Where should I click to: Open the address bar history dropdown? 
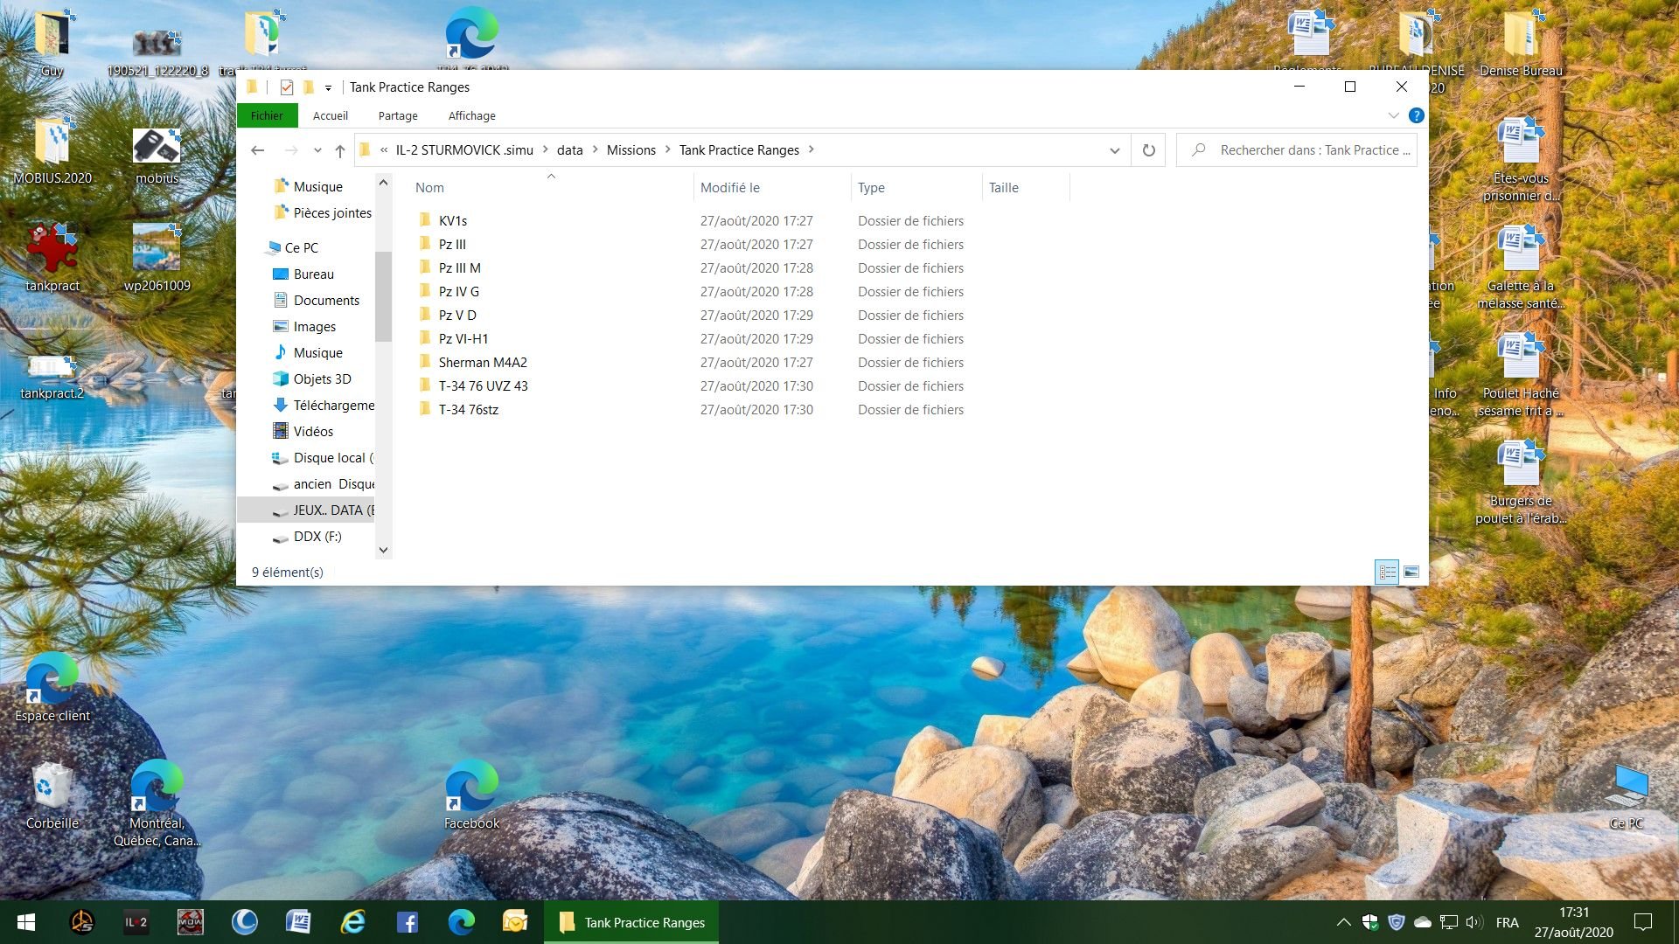point(1114,150)
